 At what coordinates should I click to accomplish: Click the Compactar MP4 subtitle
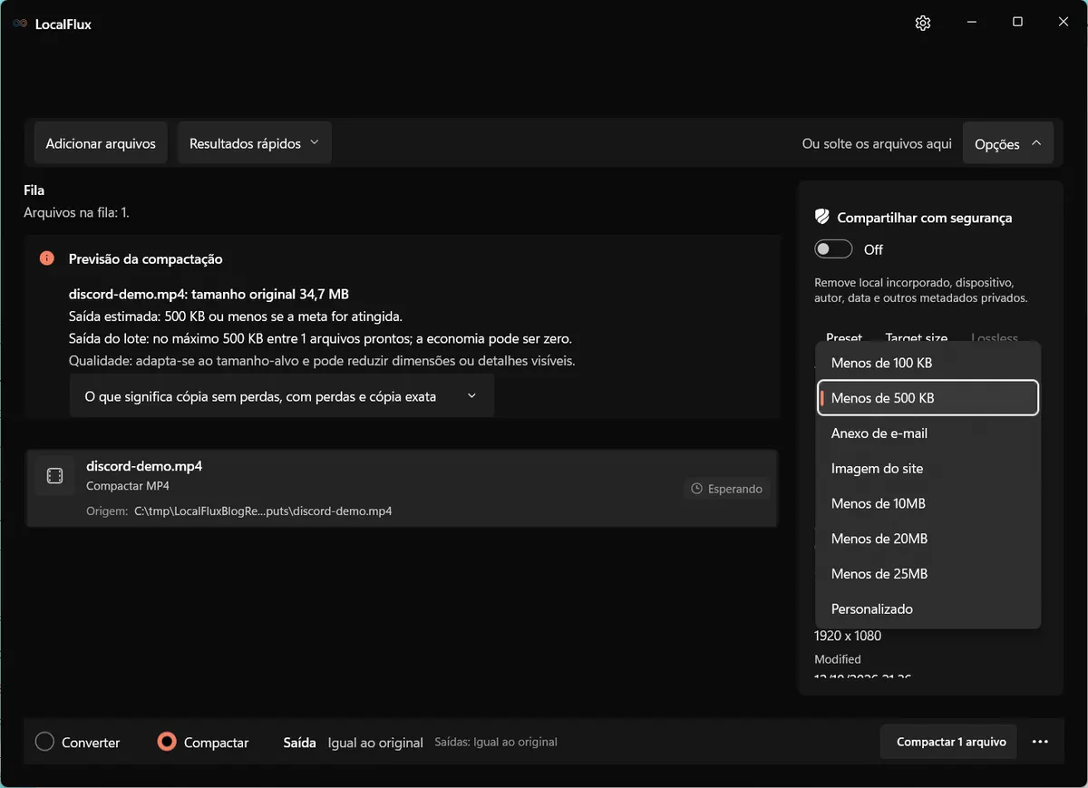(x=128, y=486)
